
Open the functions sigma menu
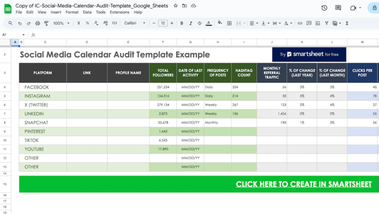(x=347, y=23)
